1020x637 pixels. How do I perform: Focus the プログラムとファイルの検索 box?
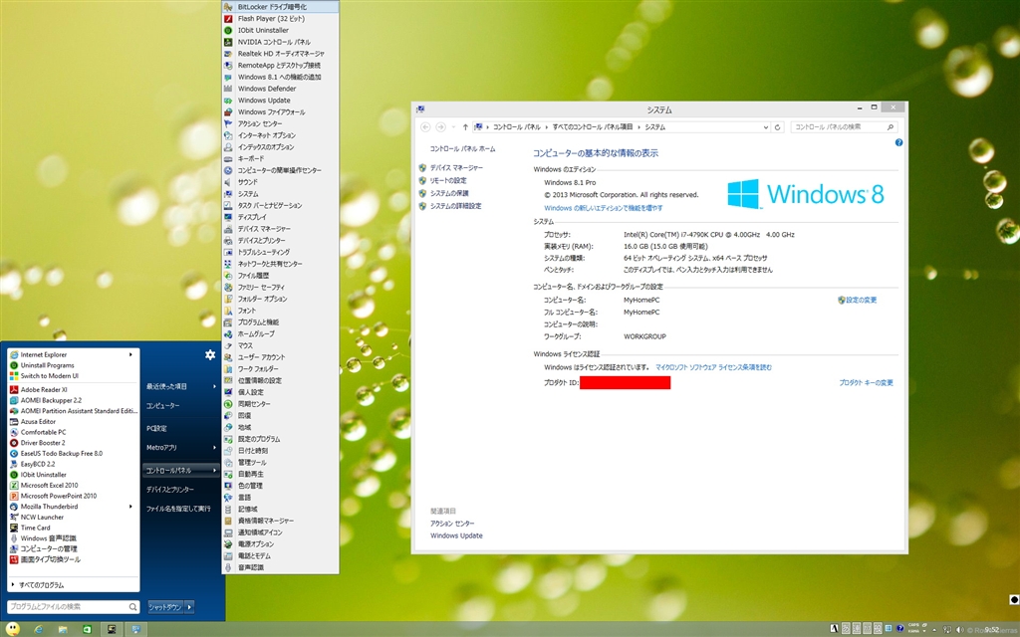(73, 607)
